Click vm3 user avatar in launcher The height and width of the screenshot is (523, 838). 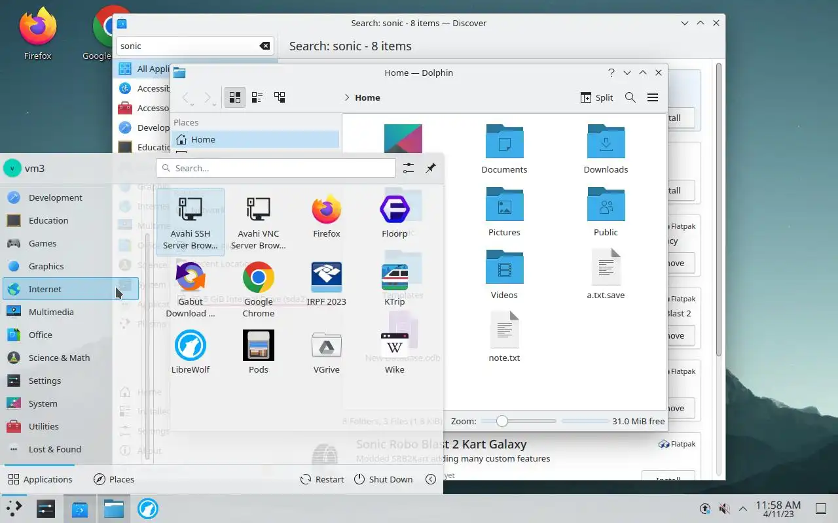(x=12, y=168)
